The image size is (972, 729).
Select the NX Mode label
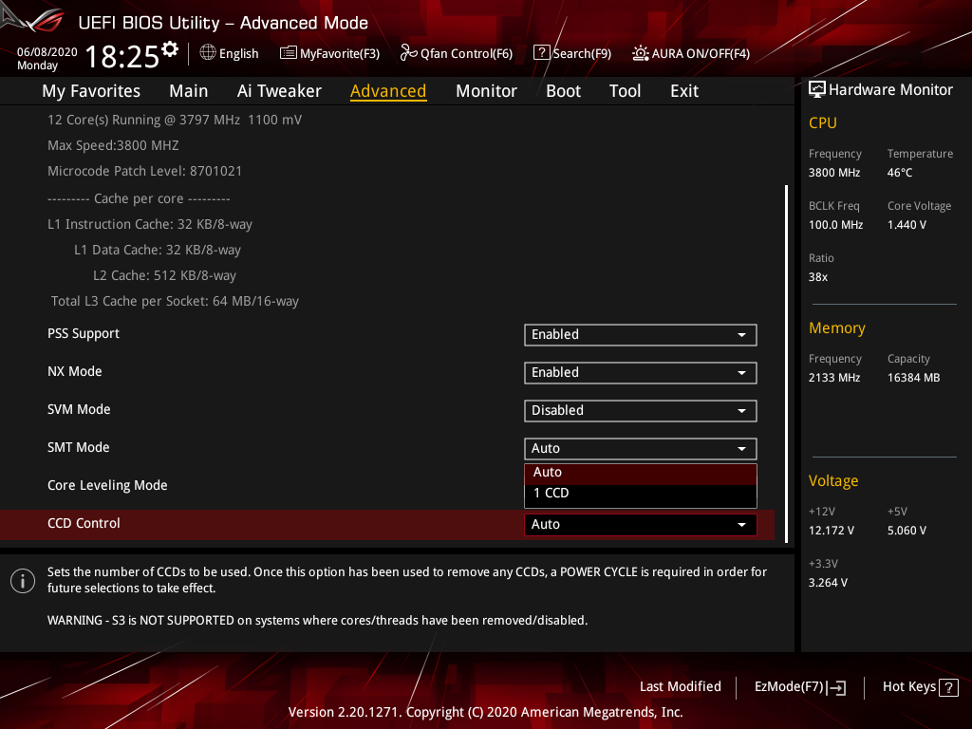coord(74,371)
